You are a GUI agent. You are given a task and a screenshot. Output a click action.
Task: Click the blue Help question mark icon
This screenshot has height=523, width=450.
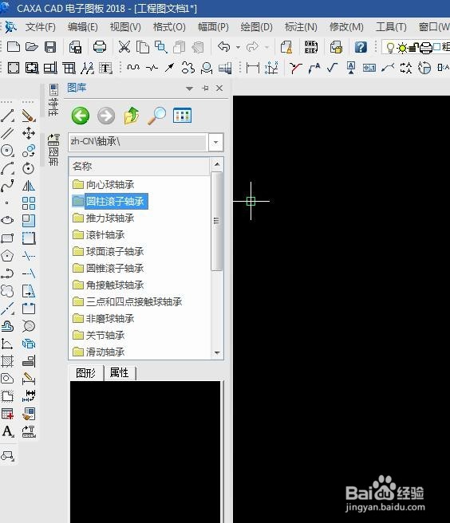click(x=361, y=47)
